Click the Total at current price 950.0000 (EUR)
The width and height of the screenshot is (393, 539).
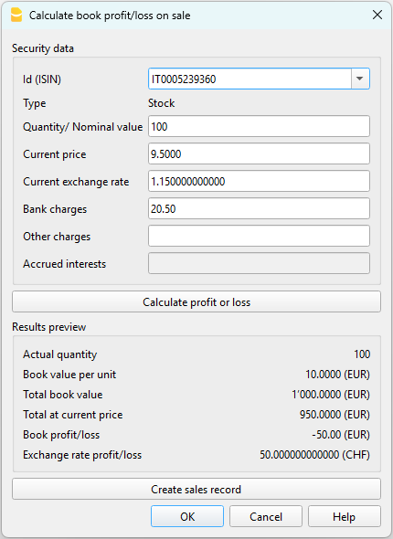pyautogui.click(x=335, y=415)
